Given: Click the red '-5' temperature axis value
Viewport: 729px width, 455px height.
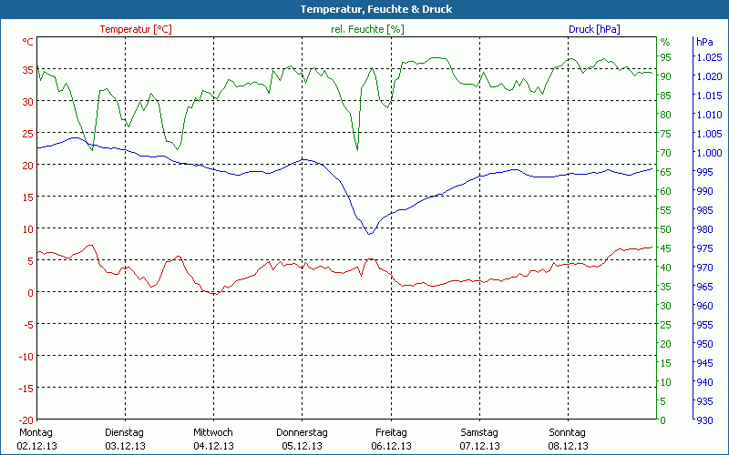Looking at the screenshot, I should pyautogui.click(x=29, y=325).
